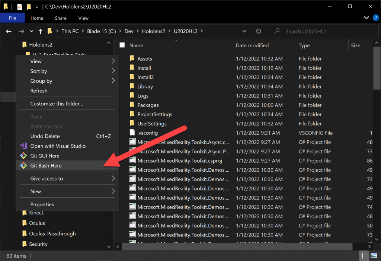Click the Git Bash Here icon
381x261 pixels.
(23, 165)
